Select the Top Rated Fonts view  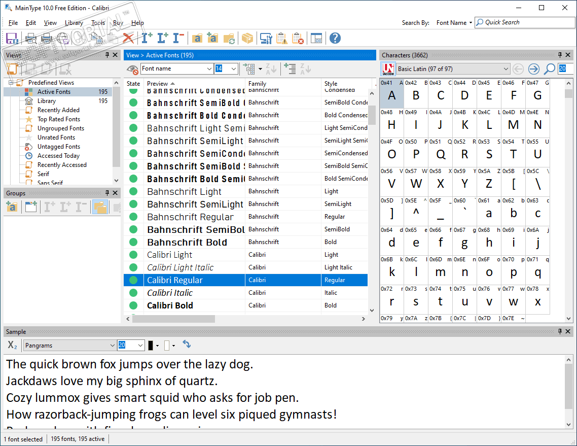click(x=58, y=119)
